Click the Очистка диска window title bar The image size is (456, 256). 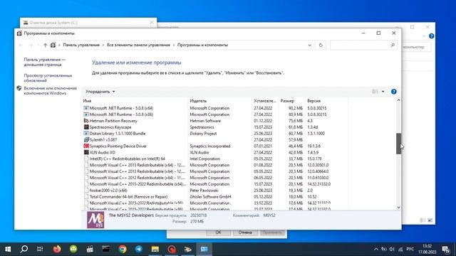[x=88, y=22]
